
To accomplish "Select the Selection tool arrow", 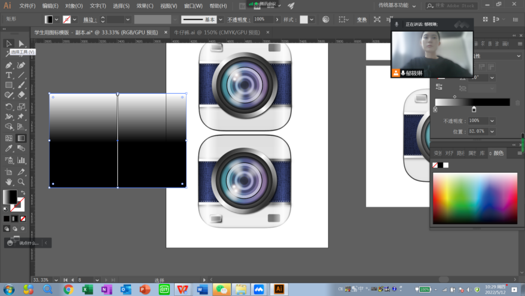I will [9, 44].
